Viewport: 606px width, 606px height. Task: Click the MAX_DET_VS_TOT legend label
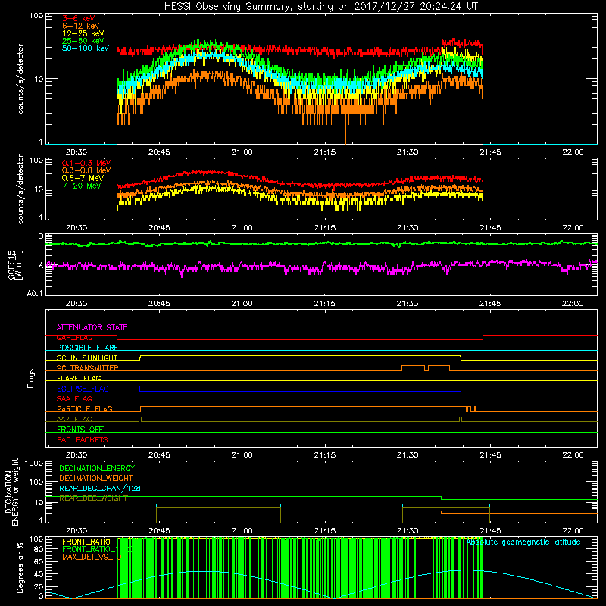93,557
